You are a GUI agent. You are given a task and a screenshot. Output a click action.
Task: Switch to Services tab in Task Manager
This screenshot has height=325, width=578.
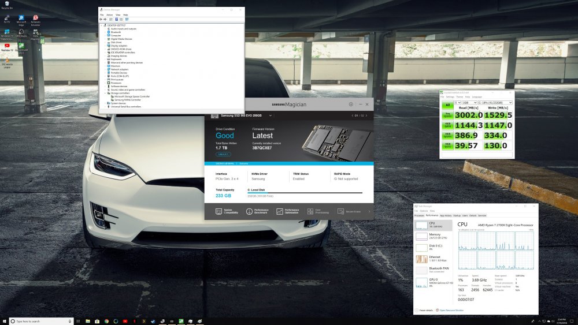tap(482, 215)
